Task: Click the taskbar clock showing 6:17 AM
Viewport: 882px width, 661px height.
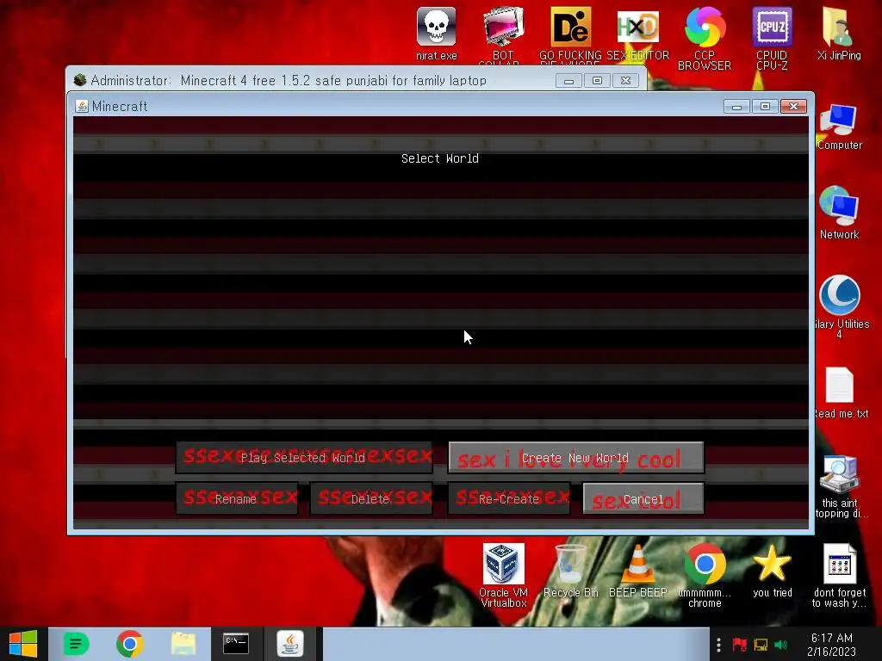Action: (x=831, y=645)
